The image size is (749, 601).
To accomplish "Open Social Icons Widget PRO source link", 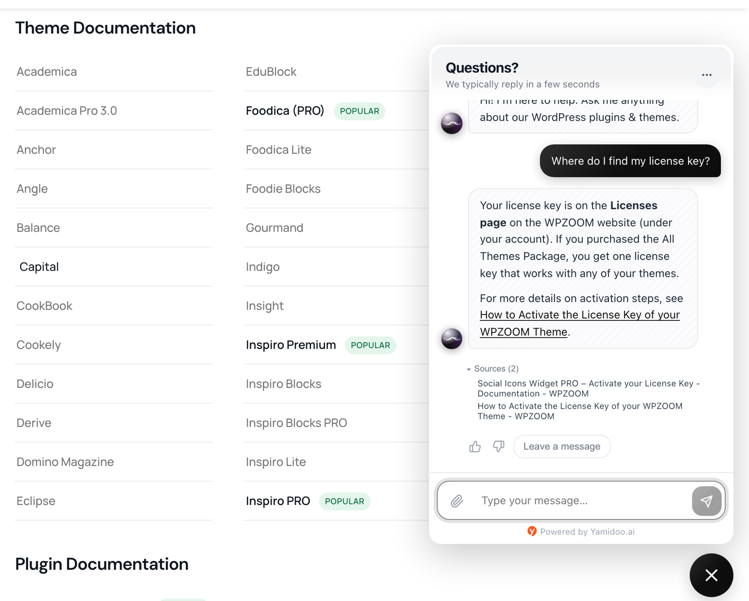I will (588, 388).
